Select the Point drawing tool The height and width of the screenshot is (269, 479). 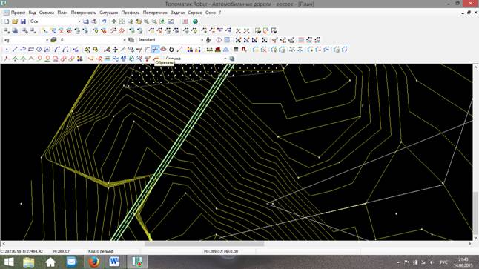[7, 49]
